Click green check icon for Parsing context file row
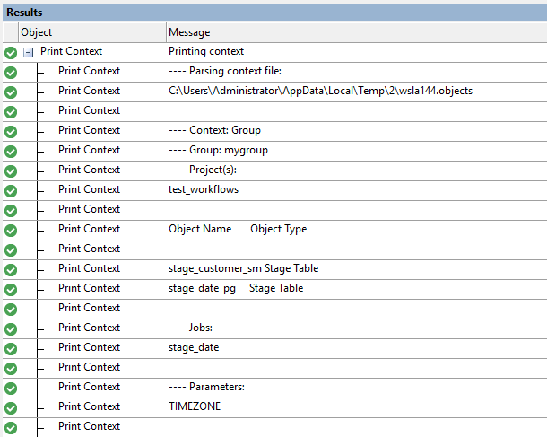Image resolution: width=547 pixels, height=437 pixels. (x=11, y=72)
